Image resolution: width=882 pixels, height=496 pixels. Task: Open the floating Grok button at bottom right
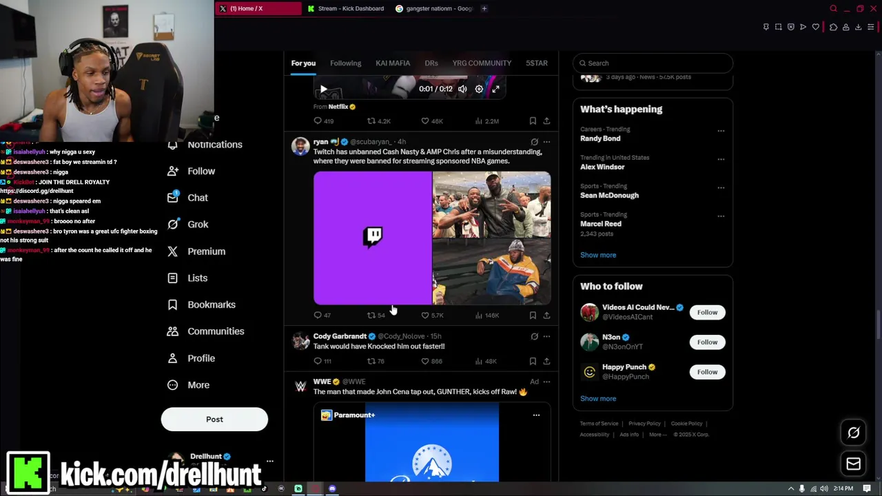tap(853, 433)
